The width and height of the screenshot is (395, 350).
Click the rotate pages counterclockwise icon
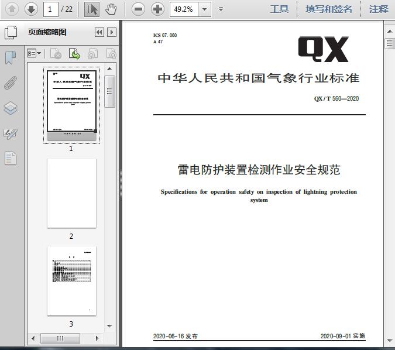coord(93,53)
